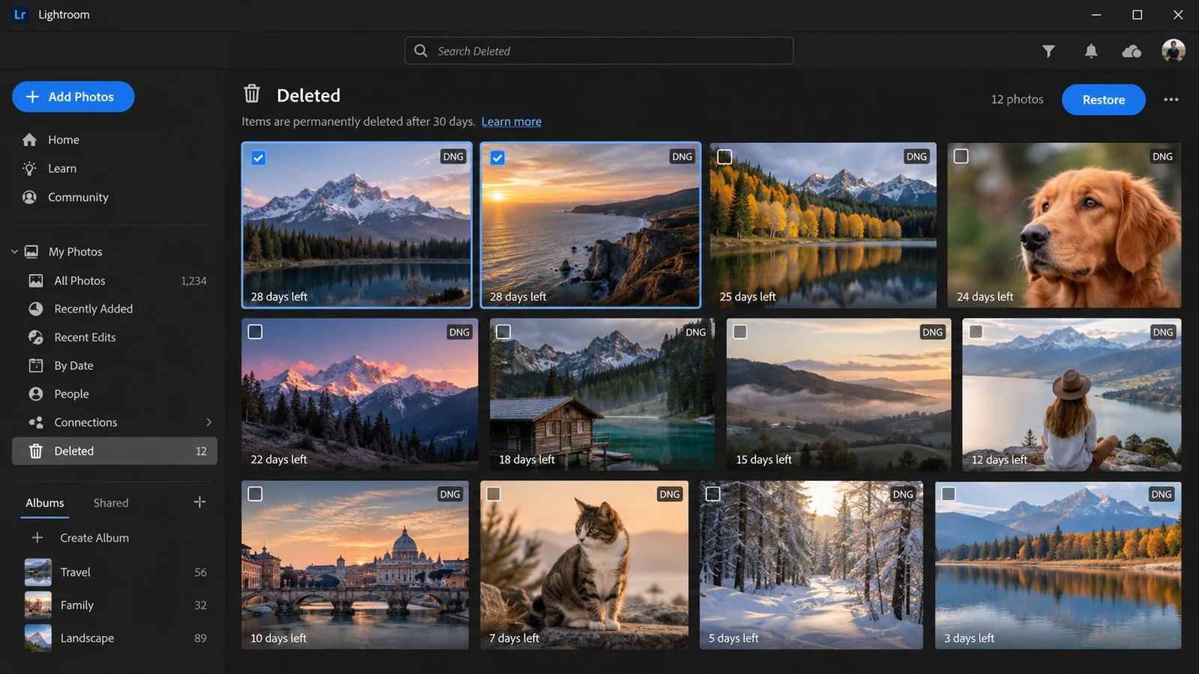The image size is (1199, 674).
Task: Collapse the My Photos section chevron
Action: [x=14, y=252]
